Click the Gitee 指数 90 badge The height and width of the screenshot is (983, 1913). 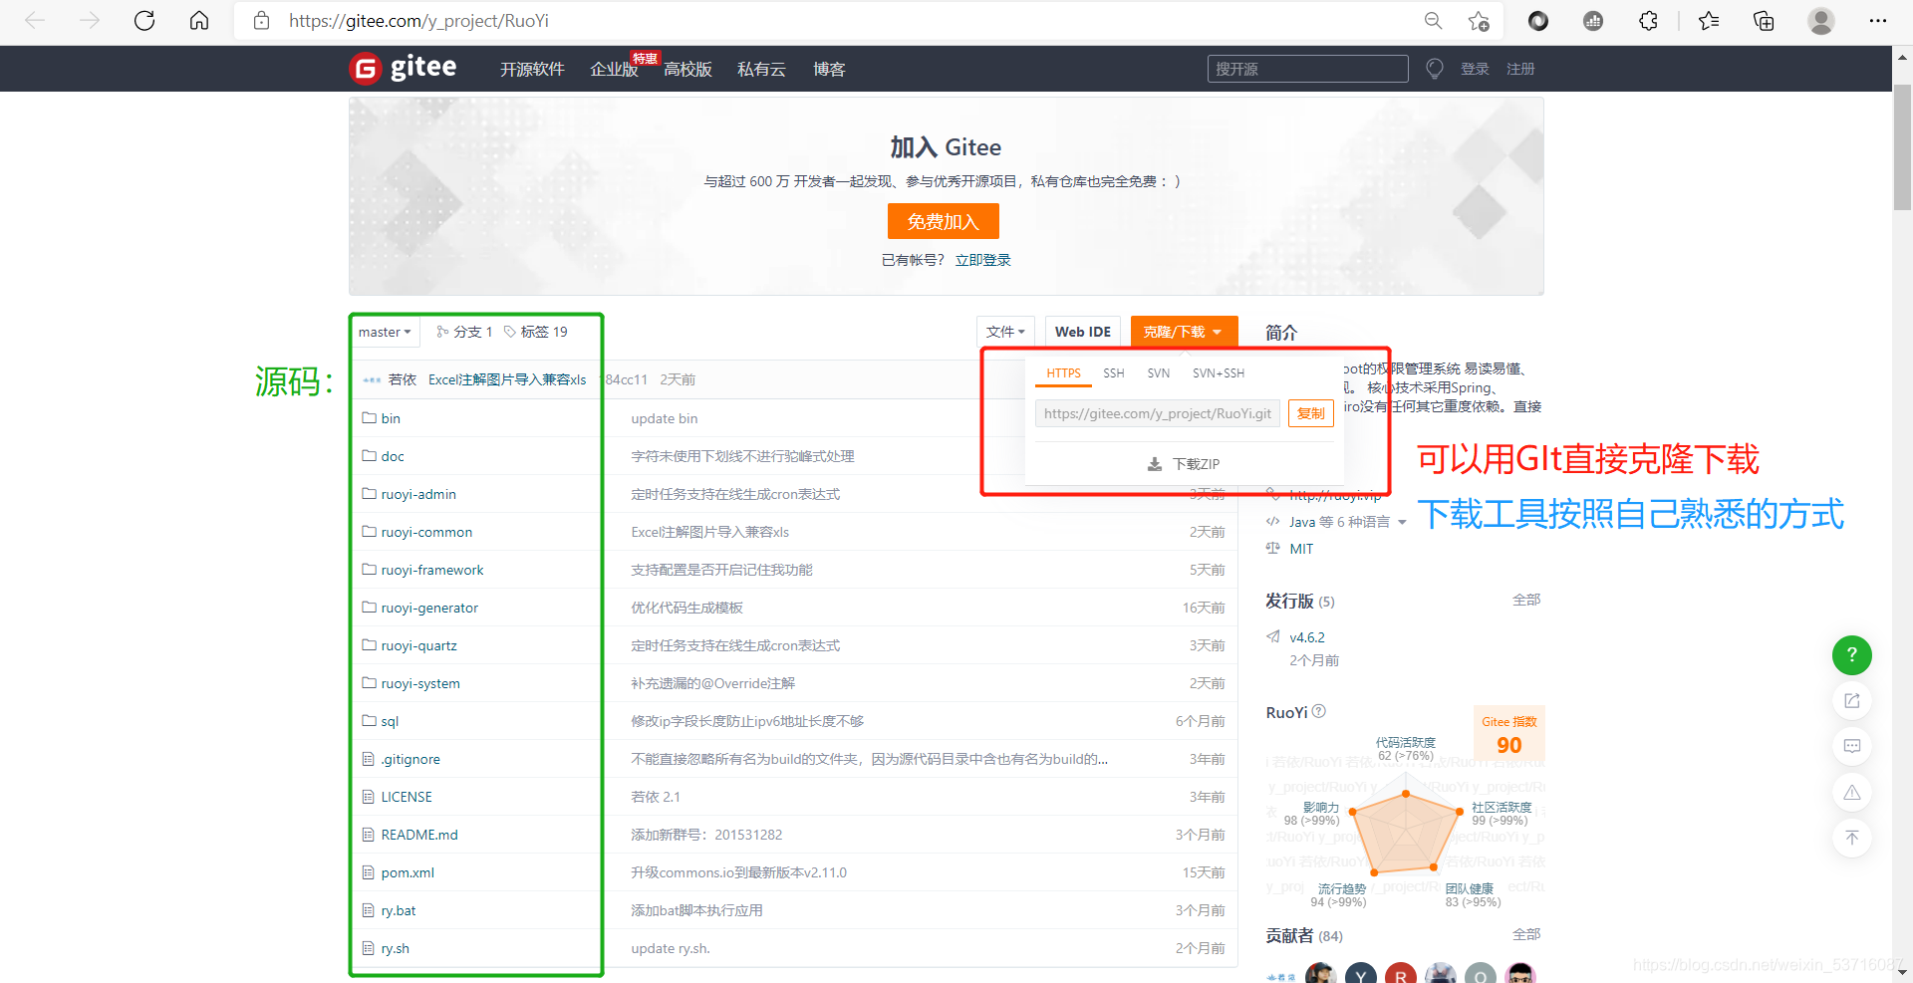(x=1508, y=734)
